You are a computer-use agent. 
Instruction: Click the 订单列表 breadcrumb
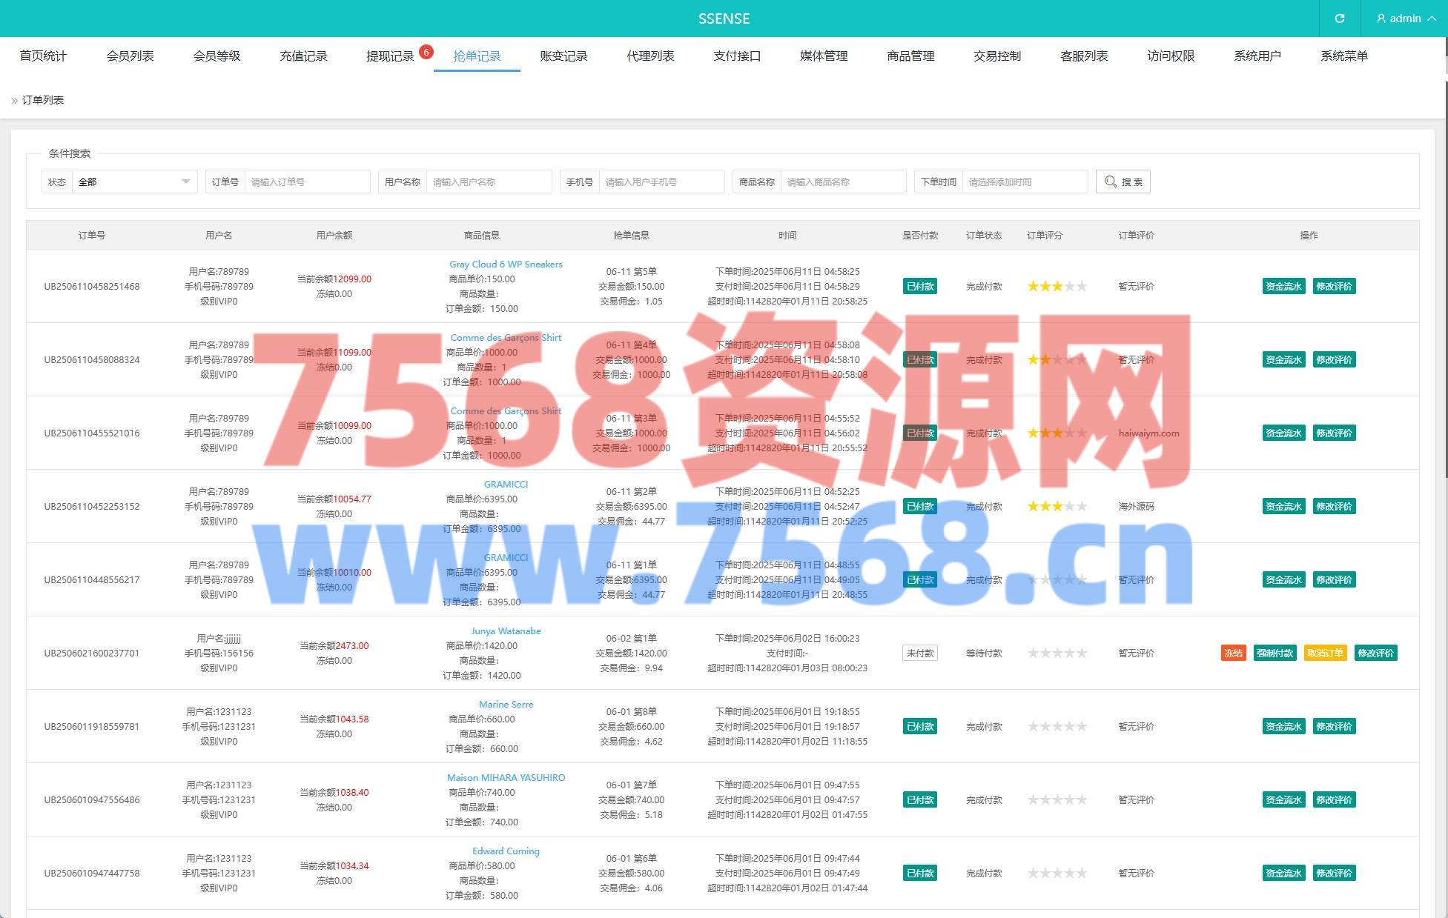coord(43,100)
